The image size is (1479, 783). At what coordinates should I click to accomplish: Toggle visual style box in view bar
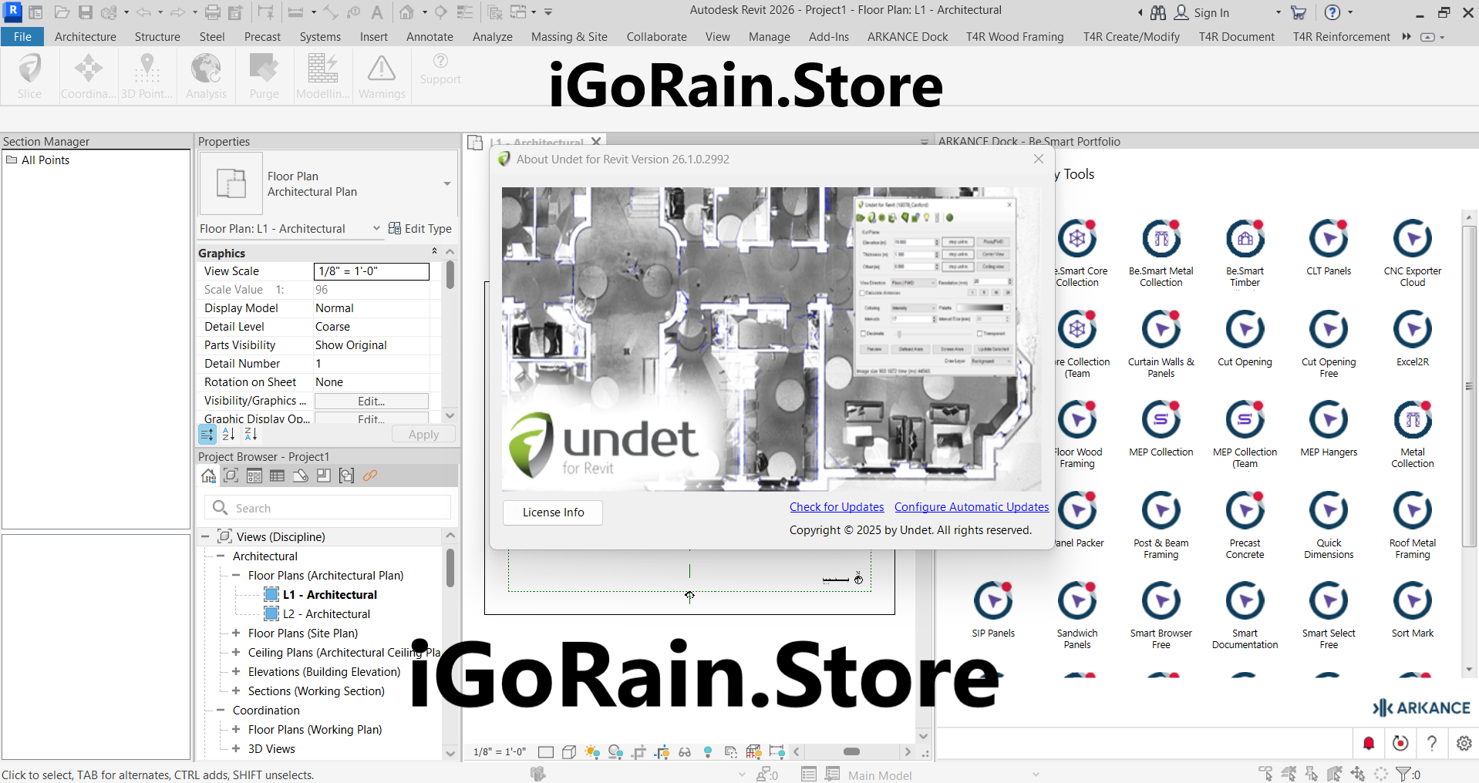pos(569,752)
